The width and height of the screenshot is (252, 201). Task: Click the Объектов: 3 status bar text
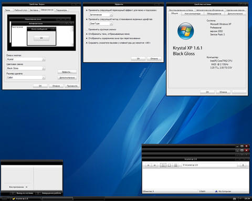(148, 192)
